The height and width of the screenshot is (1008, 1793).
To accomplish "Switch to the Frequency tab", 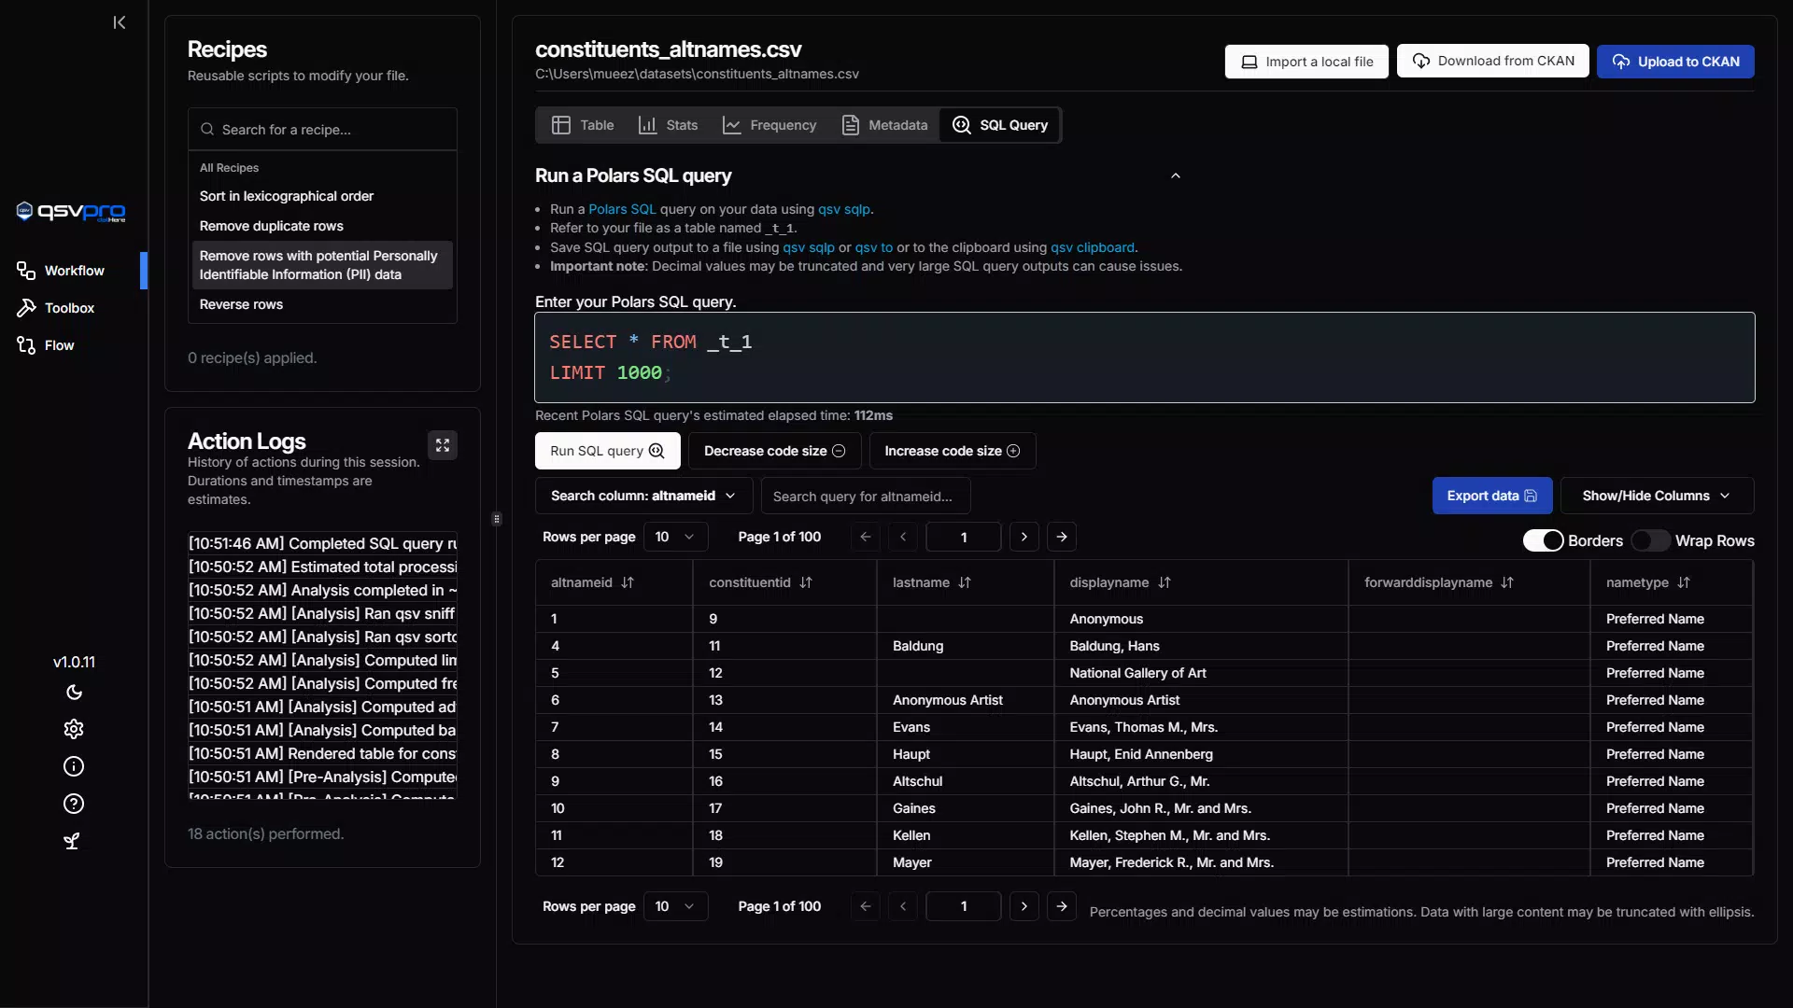I will coord(769,125).
